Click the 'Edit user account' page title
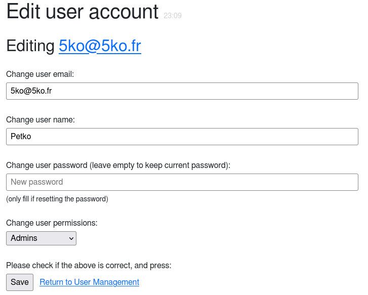368x295 pixels. [83, 12]
